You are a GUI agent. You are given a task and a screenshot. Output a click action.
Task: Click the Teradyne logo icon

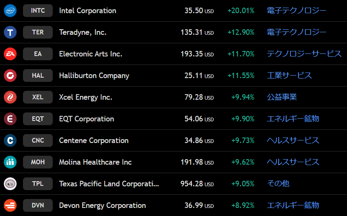(x=10, y=32)
